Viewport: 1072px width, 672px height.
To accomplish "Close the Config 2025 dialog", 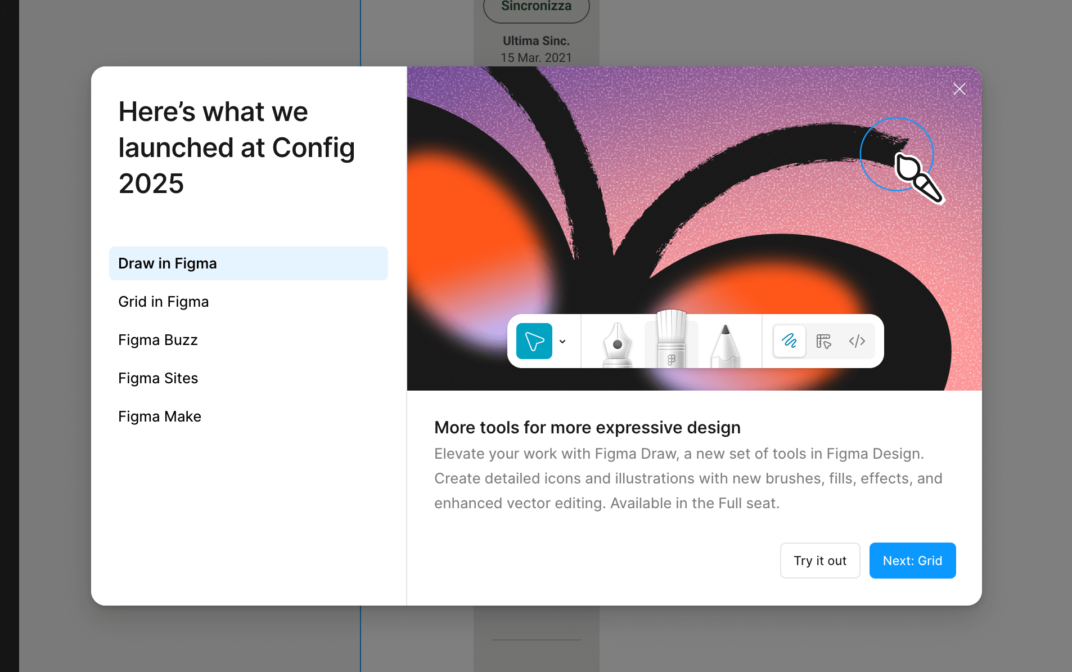I will [x=959, y=89].
